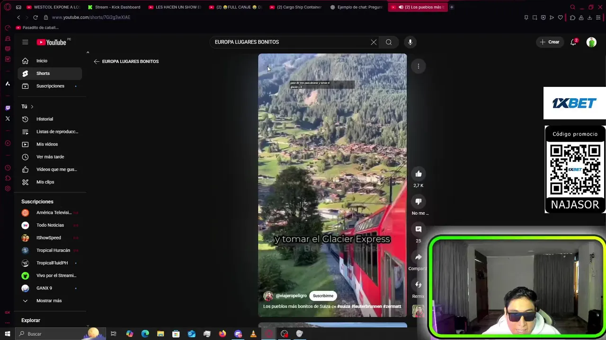This screenshot has width=606, height=340.
Task: Reload the page
Action: [35, 17]
